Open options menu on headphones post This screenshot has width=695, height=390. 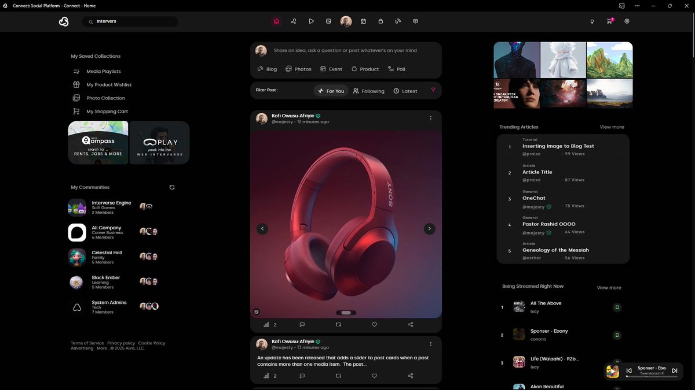430,118
